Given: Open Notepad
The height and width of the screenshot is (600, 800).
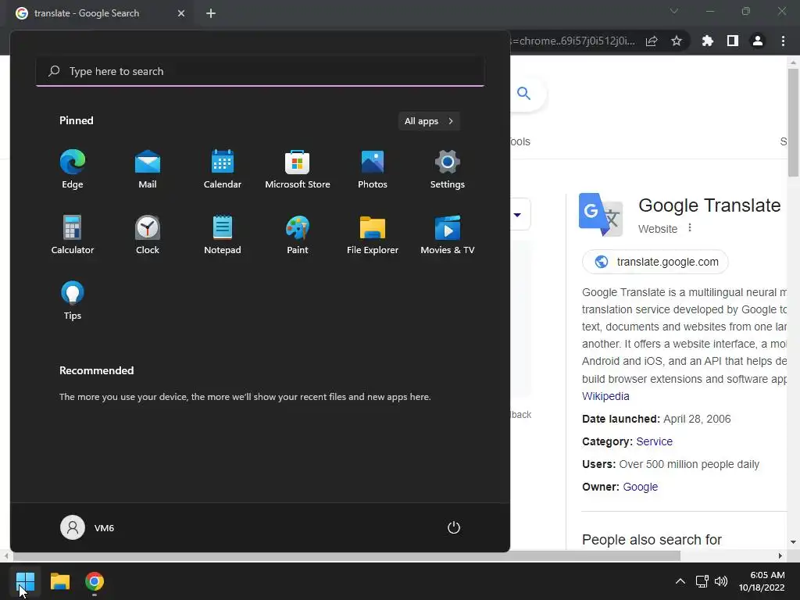Looking at the screenshot, I should click(223, 235).
